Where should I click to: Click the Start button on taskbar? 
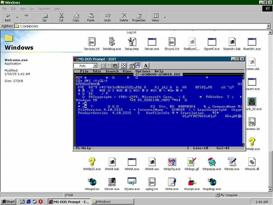[8, 202]
